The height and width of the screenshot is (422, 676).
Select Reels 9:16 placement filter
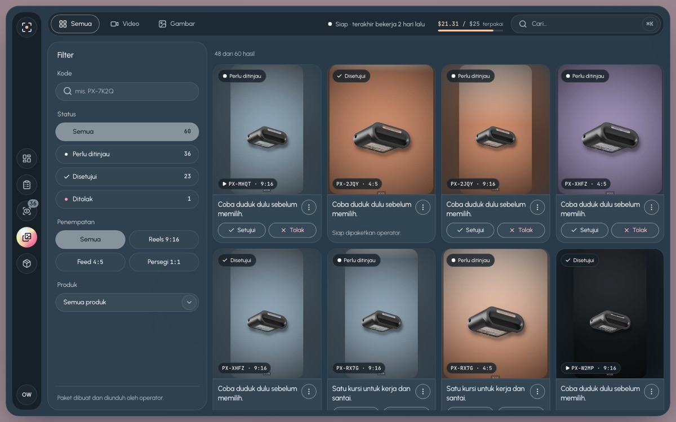164,240
